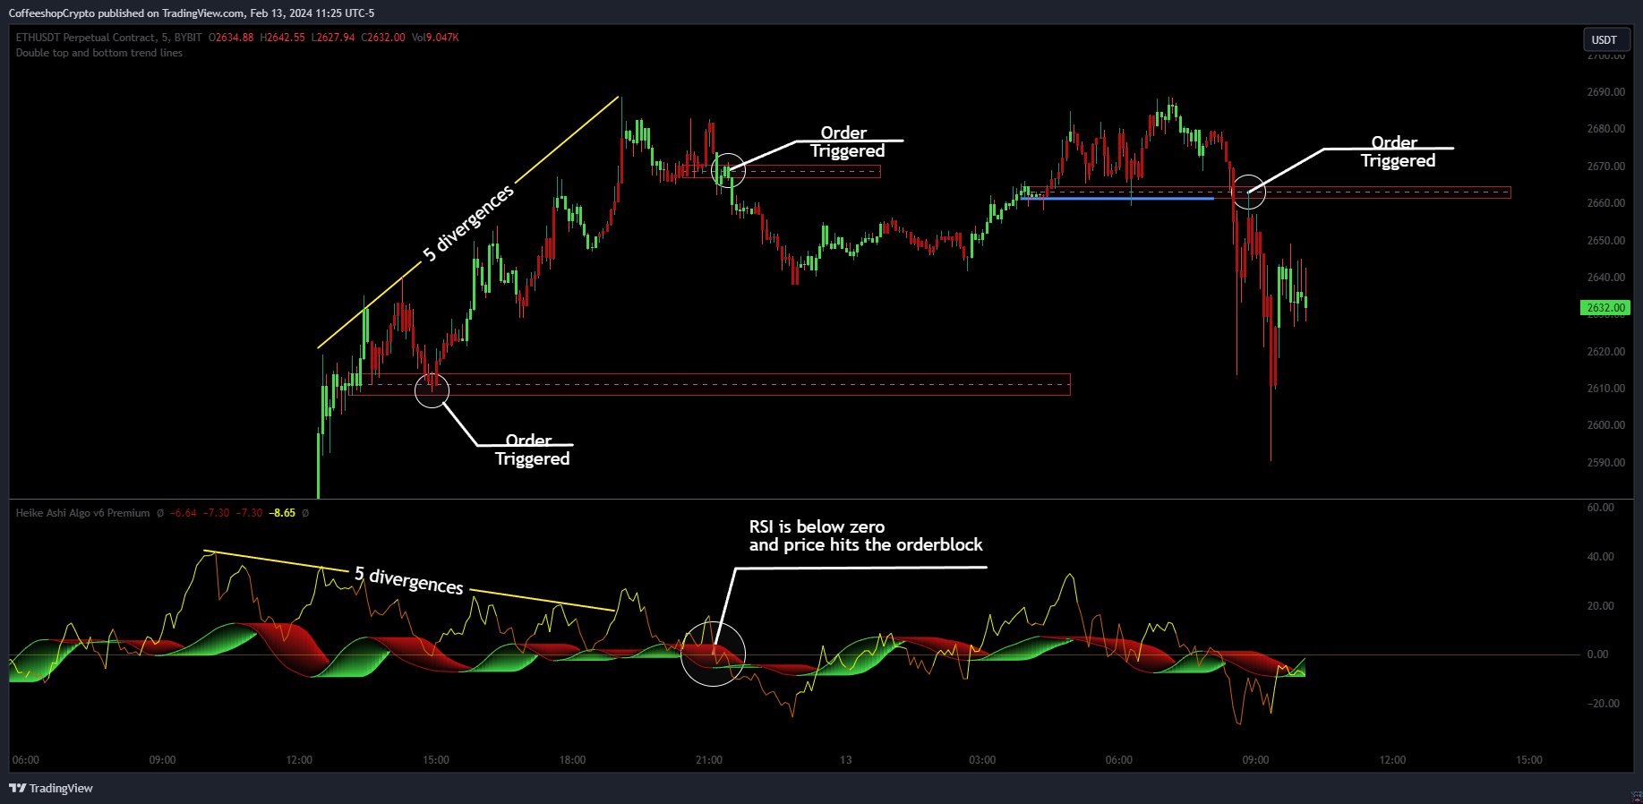Click the TradingView text in the footer
The image size is (1643, 804).
pyautogui.click(x=61, y=788)
